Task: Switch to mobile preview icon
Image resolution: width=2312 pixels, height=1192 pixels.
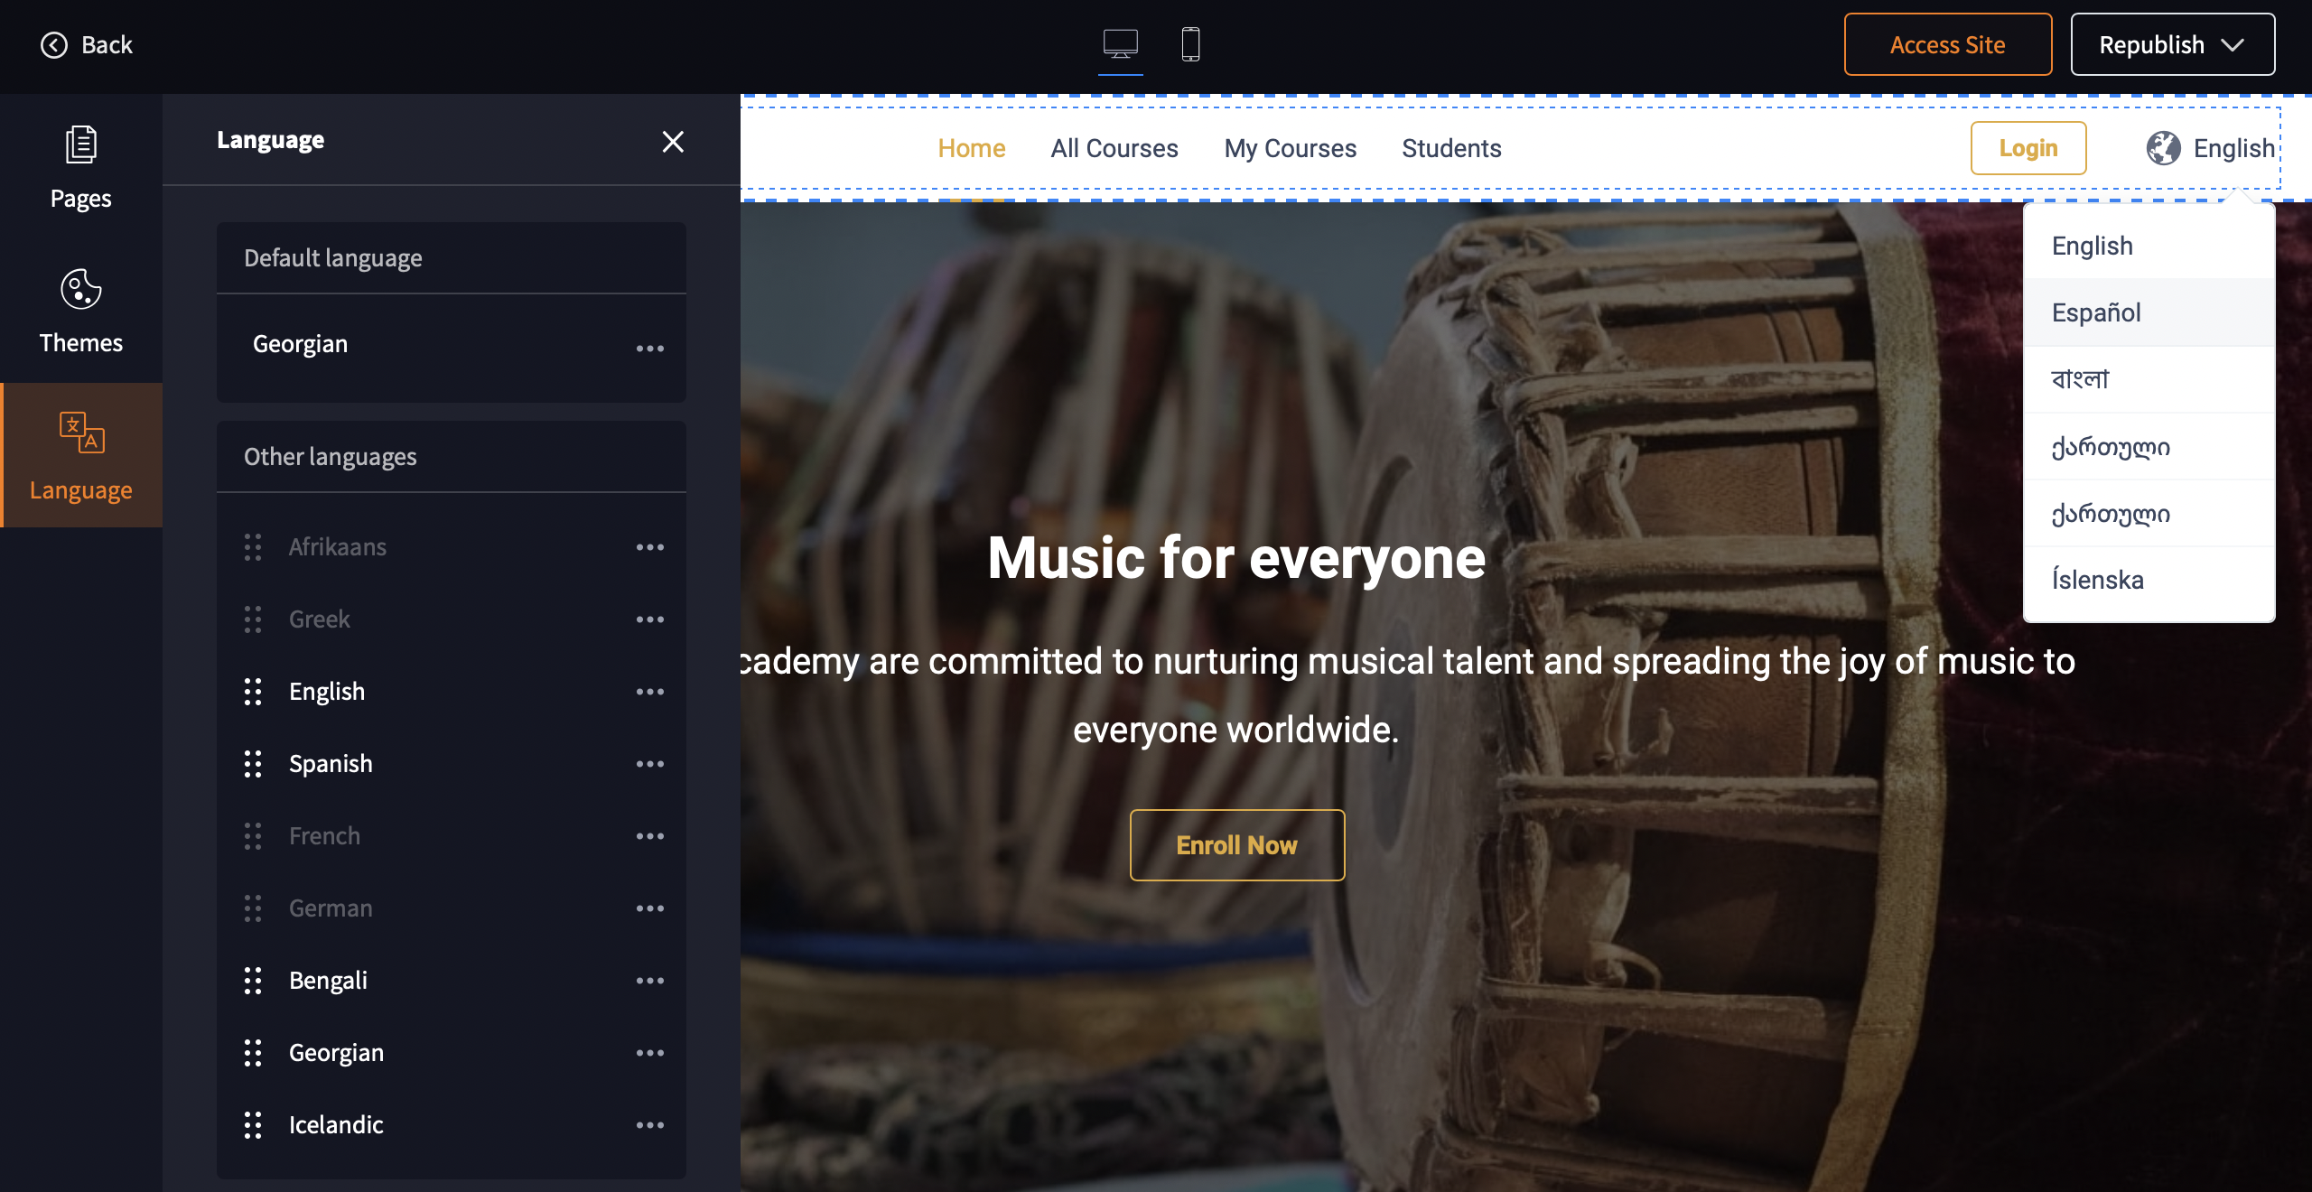Action: tap(1190, 43)
